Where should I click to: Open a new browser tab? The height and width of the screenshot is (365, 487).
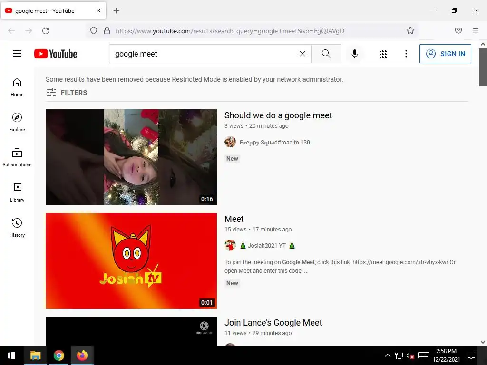pyautogui.click(x=117, y=11)
